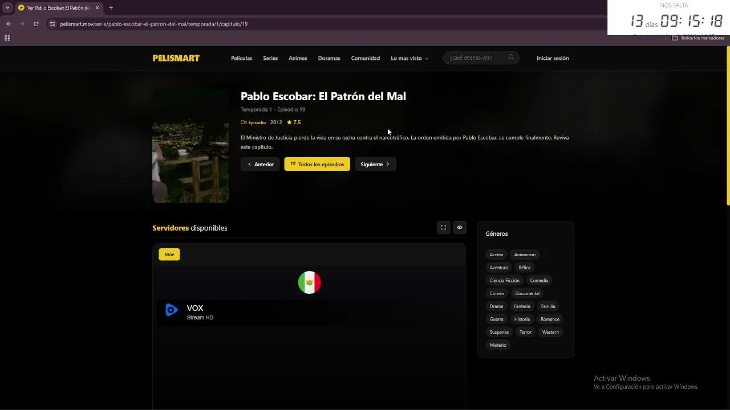Click the Episodio camera icon label
This screenshot has width=730, height=410.
tap(254, 122)
